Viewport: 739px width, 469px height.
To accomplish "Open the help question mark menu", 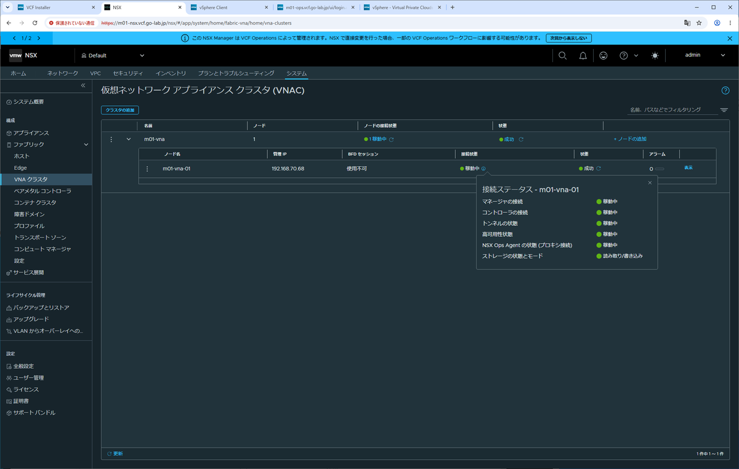I will pyautogui.click(x=628, y=55).
